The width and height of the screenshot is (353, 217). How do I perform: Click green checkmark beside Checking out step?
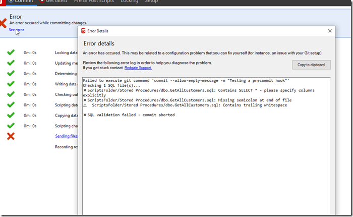(x=11, y=94)
